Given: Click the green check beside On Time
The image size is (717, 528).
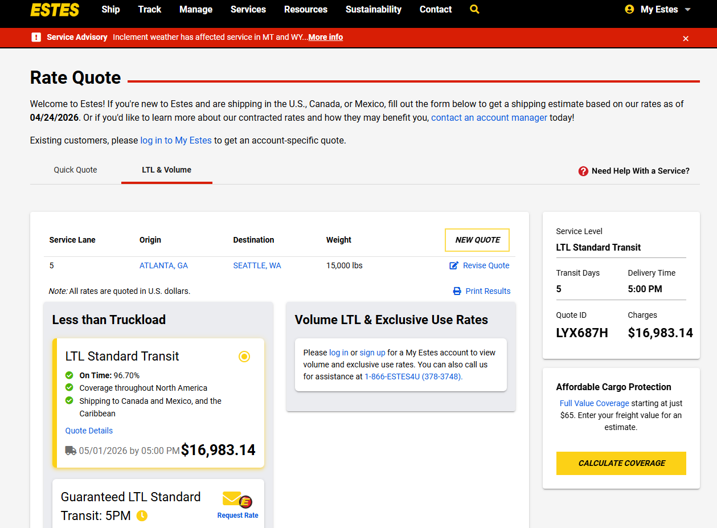Looking at the screenshot, I should 69,375.
